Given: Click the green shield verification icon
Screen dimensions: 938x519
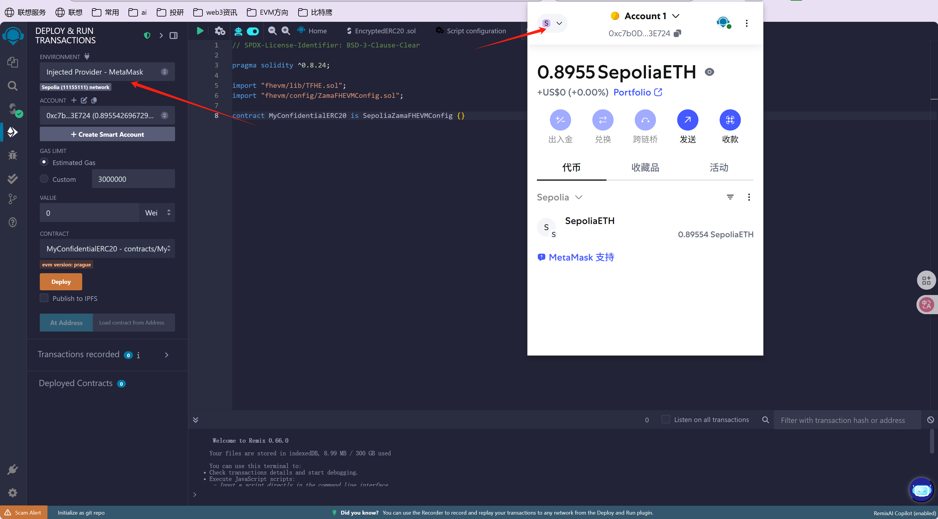Looking at the screenshot, I should tap(147, 35).
